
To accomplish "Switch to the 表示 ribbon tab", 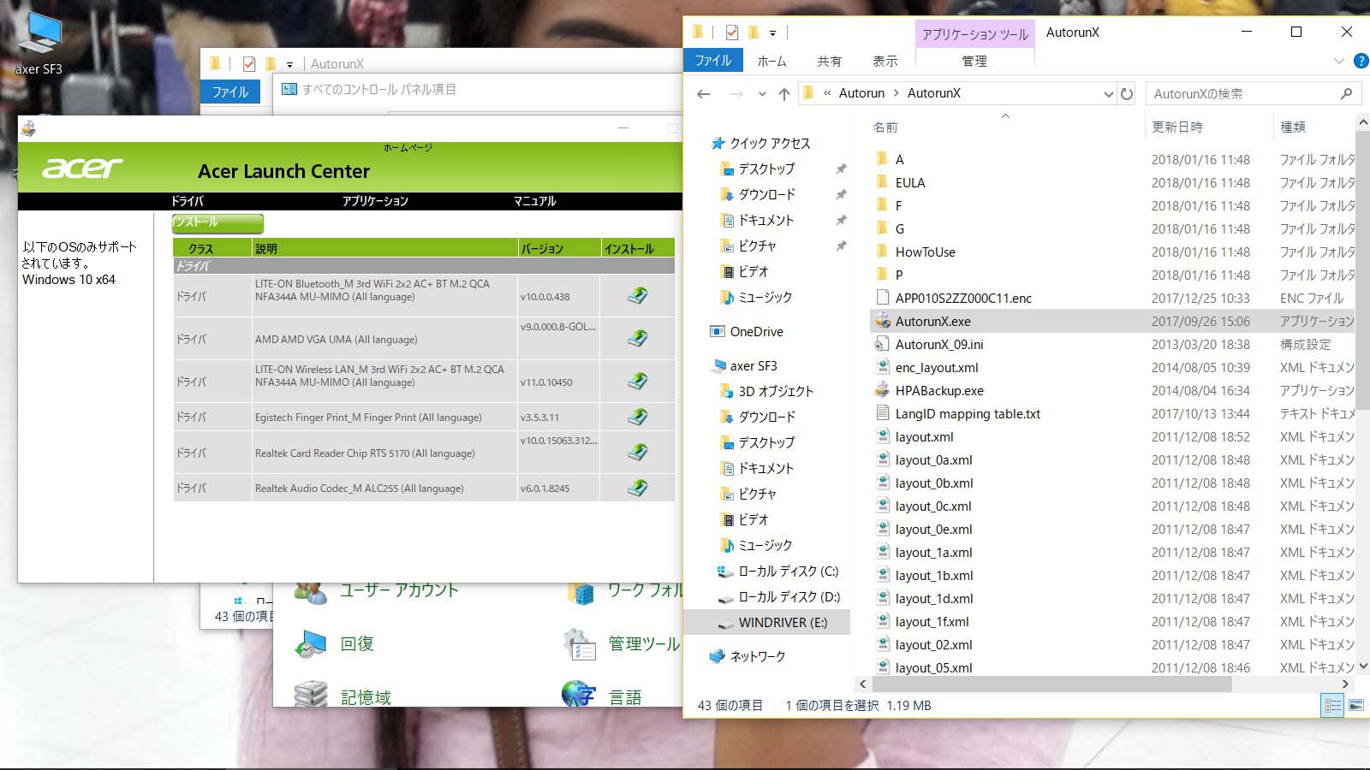I will tap(885, 61).
